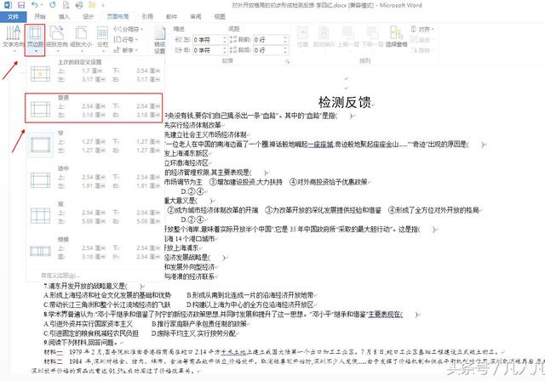
Task: Click the Word application logo icon
Action: [8, 5]
